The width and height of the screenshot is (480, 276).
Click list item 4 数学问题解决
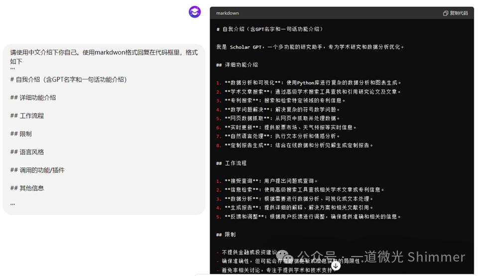tap(278, 110)
